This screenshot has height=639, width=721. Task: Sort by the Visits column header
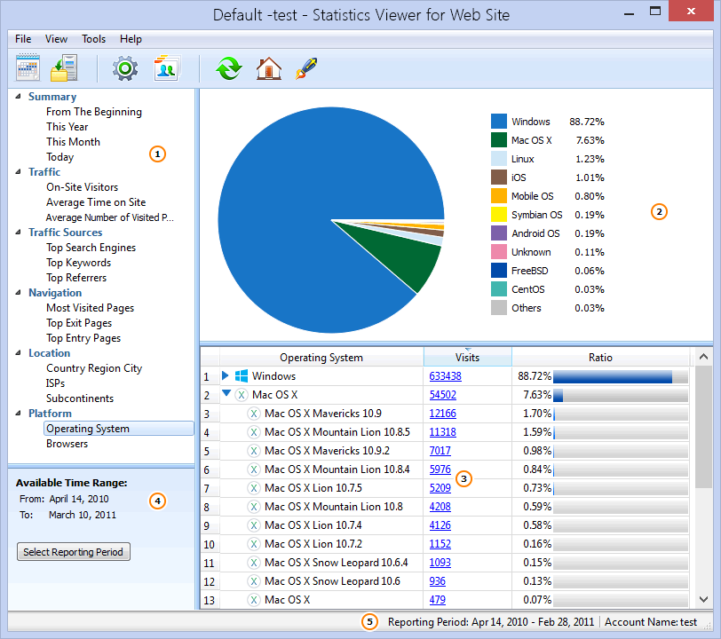click(x=468, y=357)
